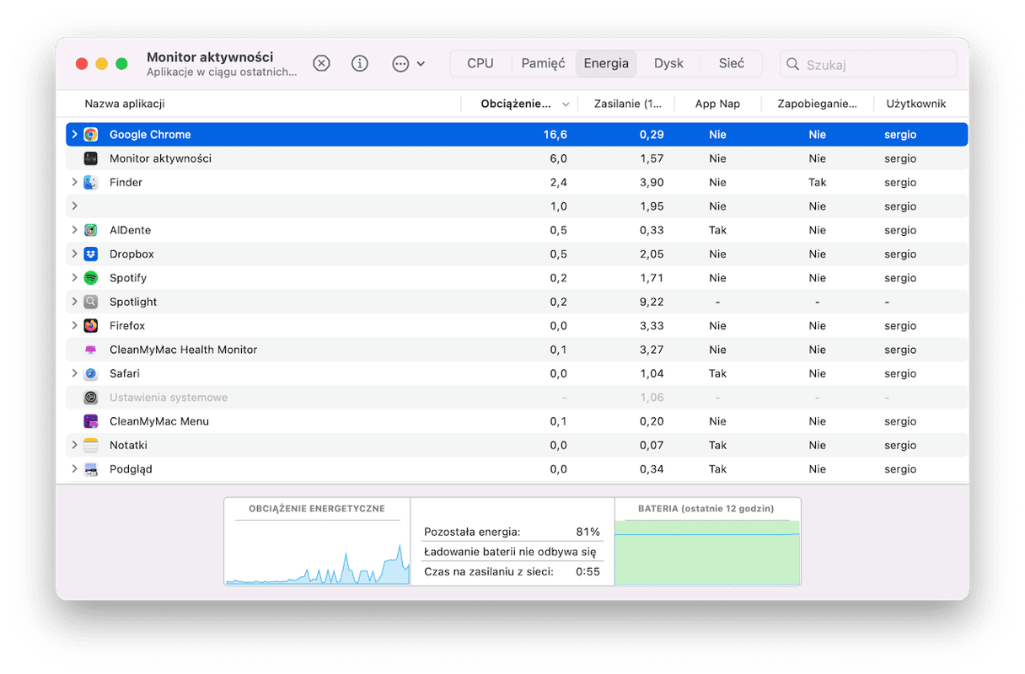Switch to the CPU tab
The width and height of the screenshot is (1025, 674).
pyautogui.click(x=480, y=63)
